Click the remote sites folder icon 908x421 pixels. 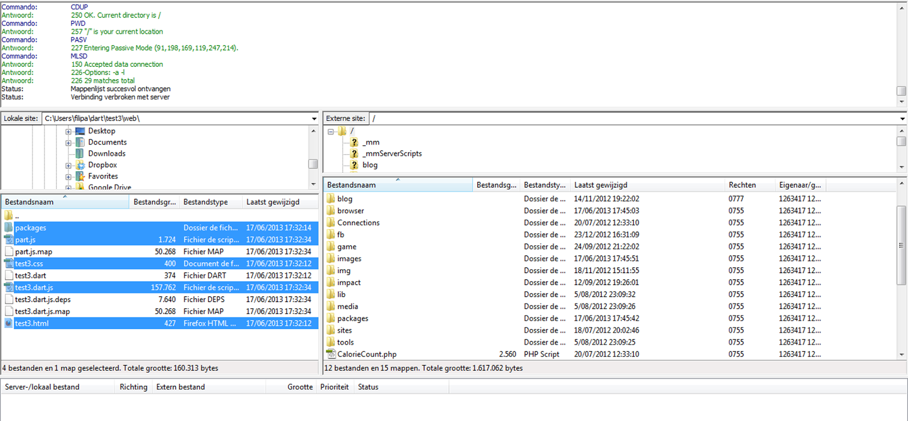coord(331,330)
